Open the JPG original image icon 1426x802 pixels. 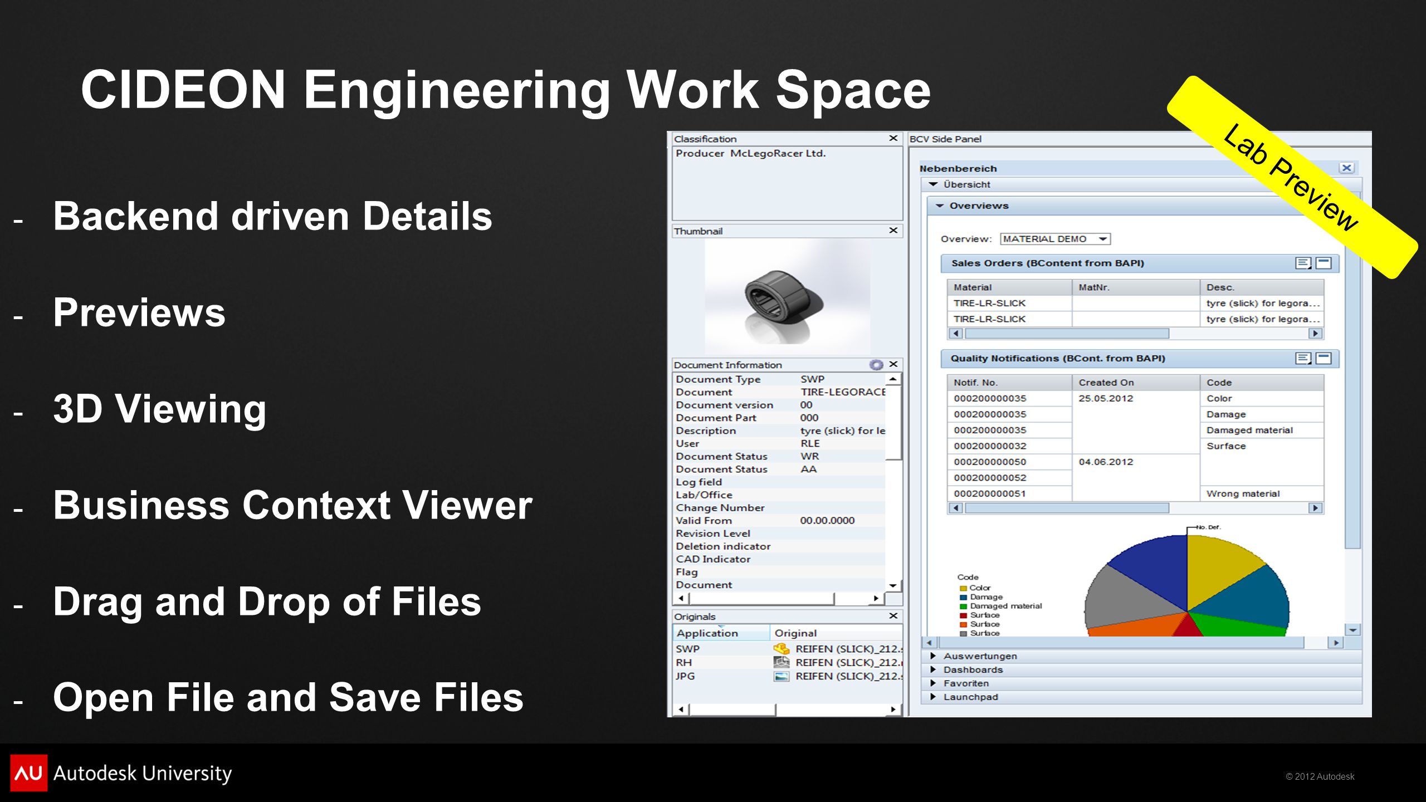pyautogui.click(x=782, y=676)
